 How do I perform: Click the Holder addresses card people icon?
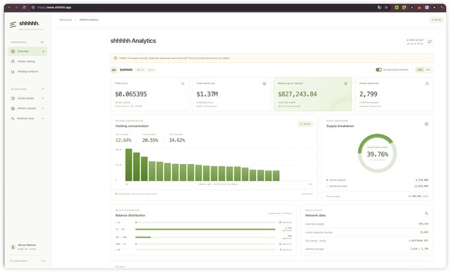(427, 84)
